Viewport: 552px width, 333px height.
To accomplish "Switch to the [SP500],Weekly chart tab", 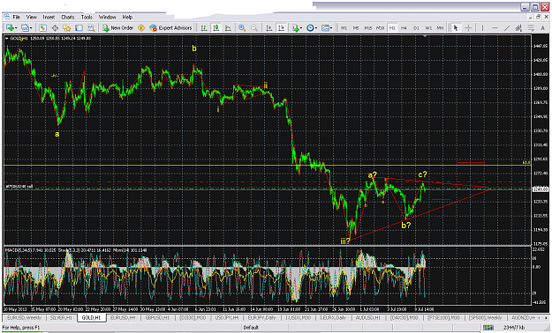I will (486, 317).
